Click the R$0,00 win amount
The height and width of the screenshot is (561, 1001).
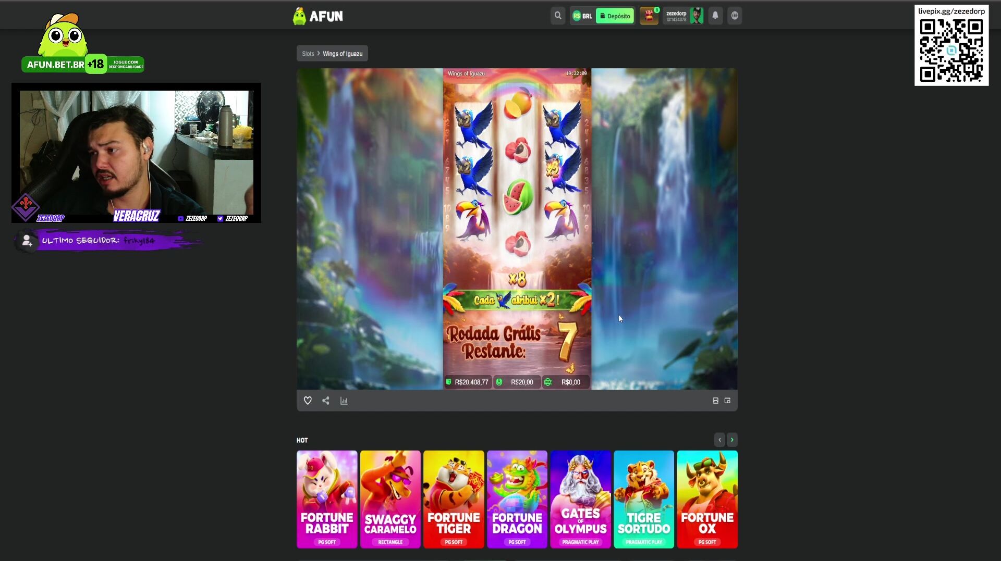(x=566, y=382)
